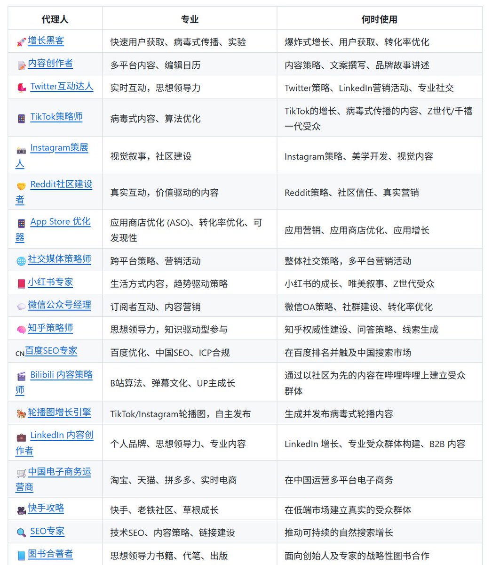Click the magnifier icon beside SEO专家
Image resolution: width=492 pixels, height=565 pixels.
point(21,533)
